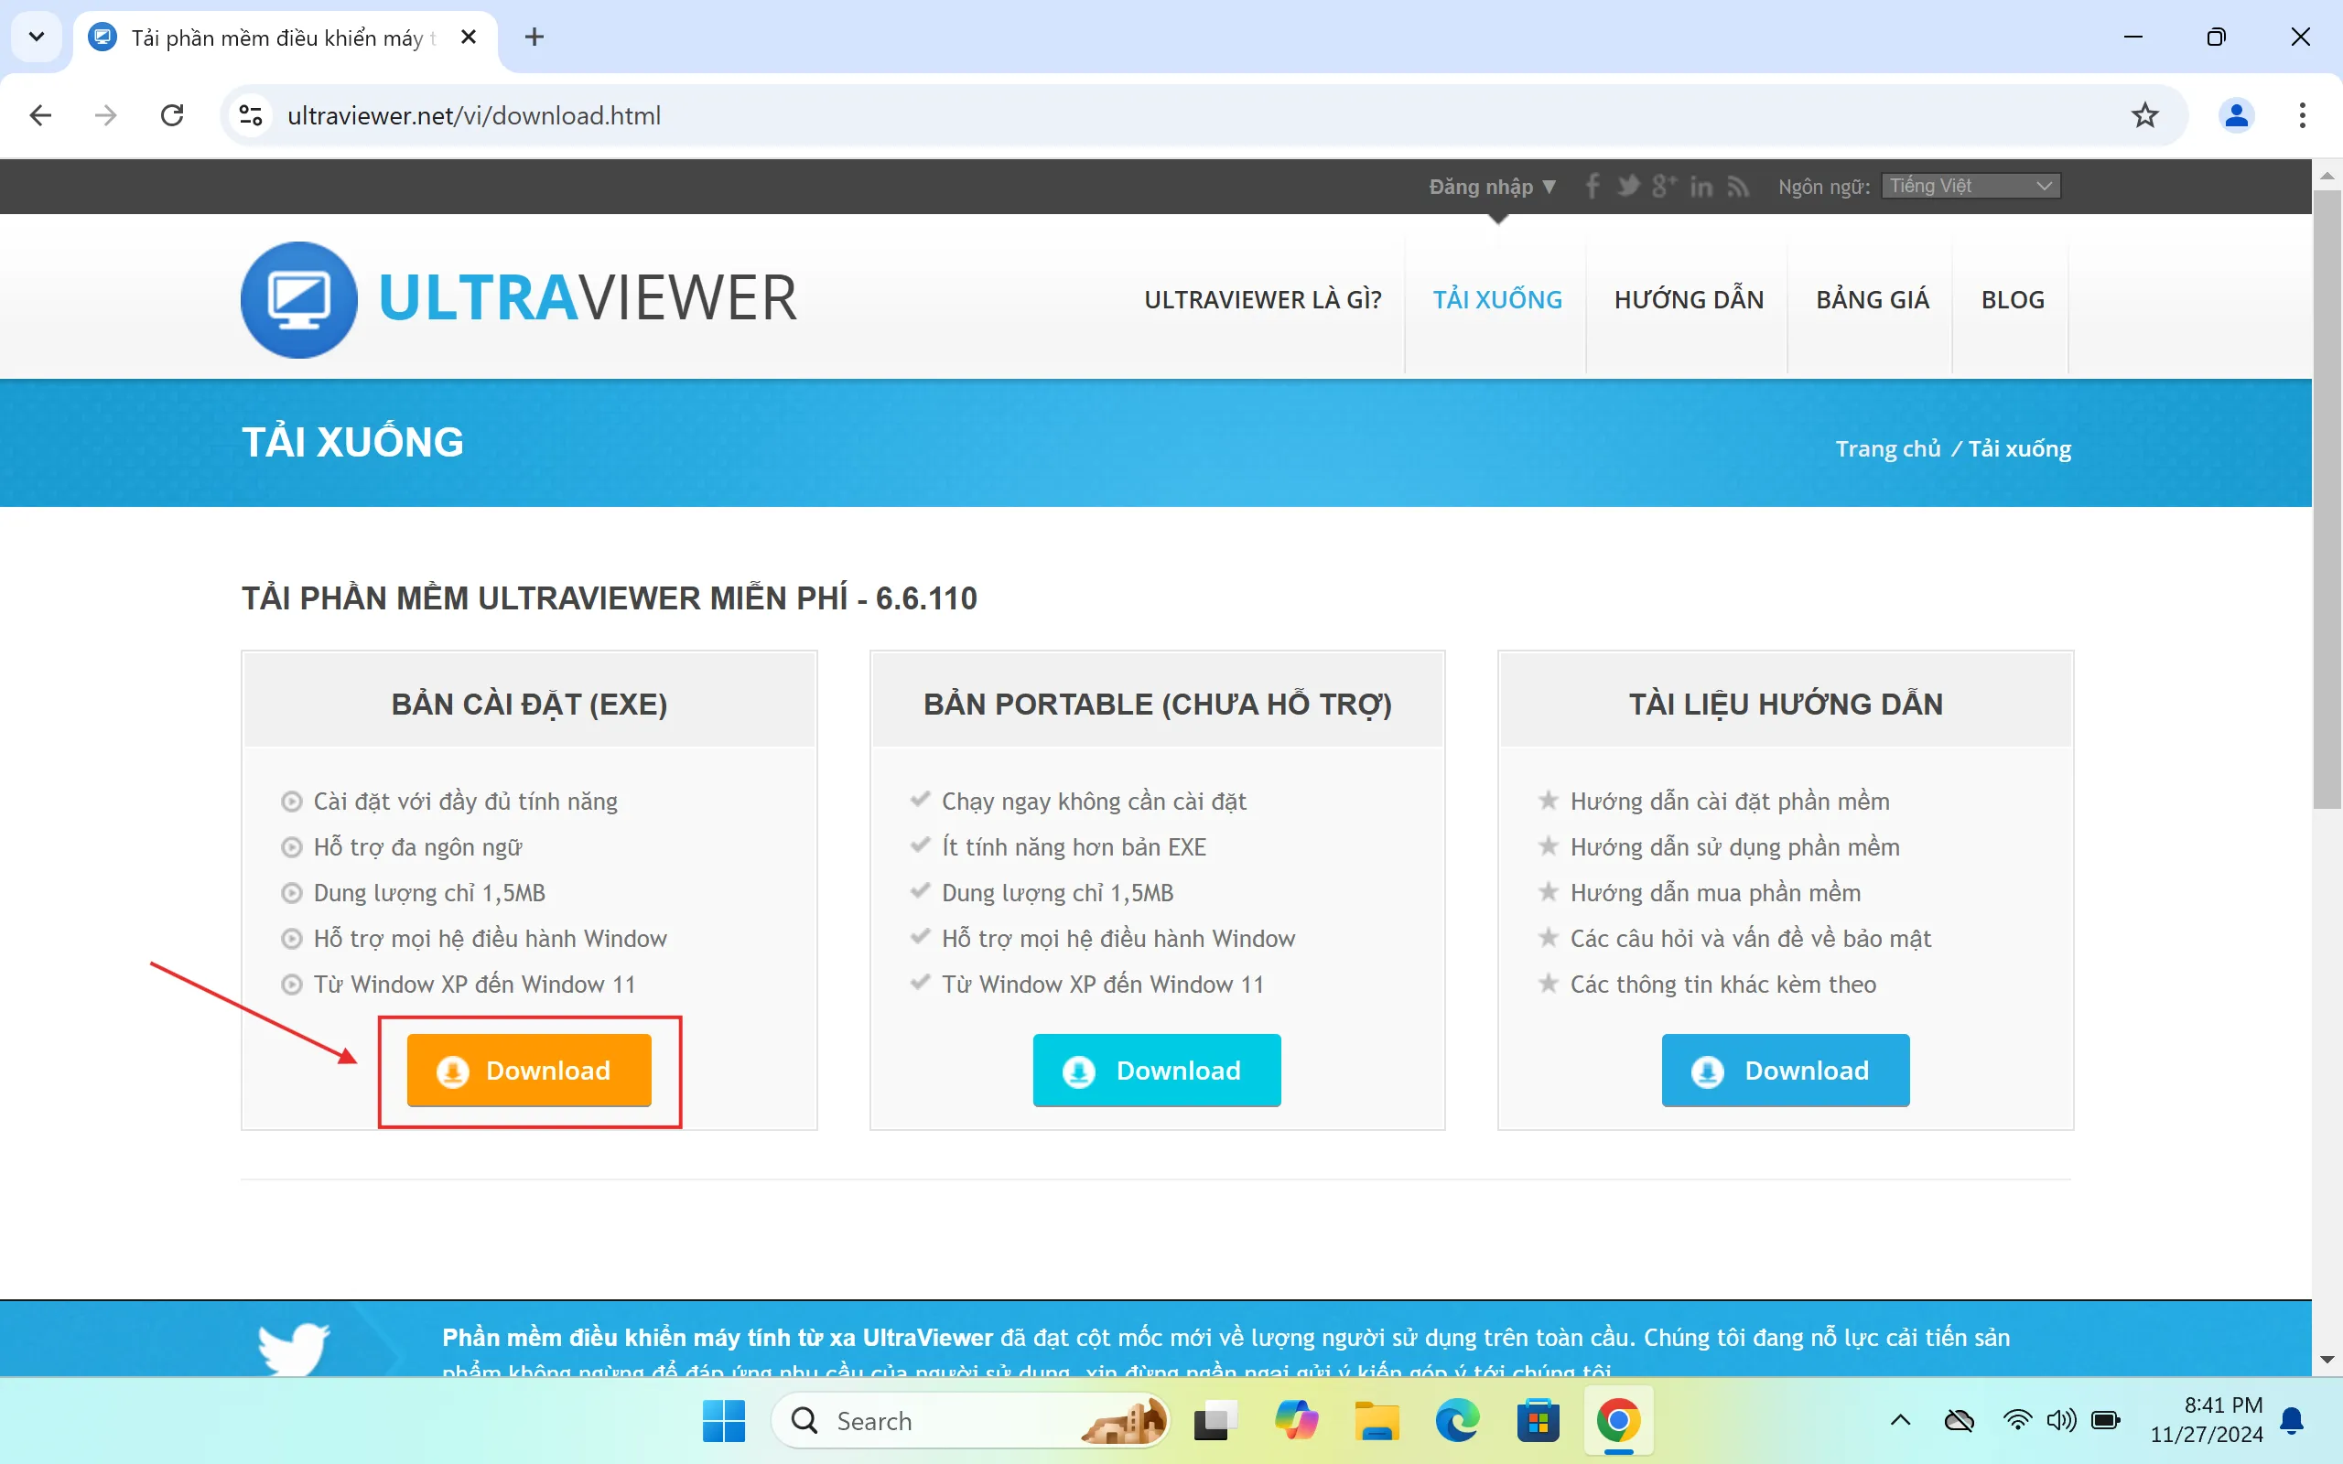Open Task View on taskbar

pyautogui.click(x=1215, y=1420)
